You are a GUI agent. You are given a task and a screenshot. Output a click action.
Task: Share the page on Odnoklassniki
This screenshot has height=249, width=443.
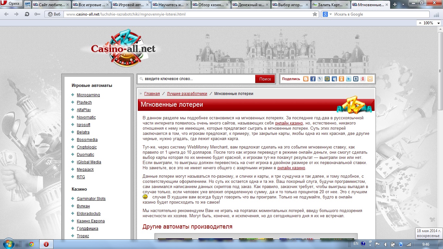pos(341,79)
